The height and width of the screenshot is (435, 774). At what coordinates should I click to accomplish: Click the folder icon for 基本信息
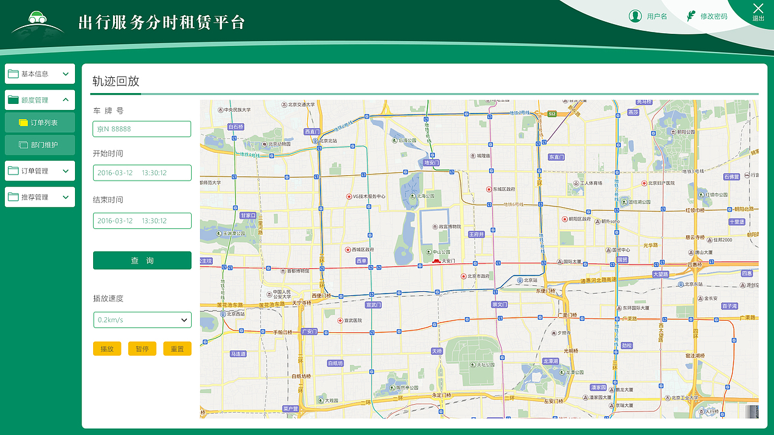click(x=15, y=73)
